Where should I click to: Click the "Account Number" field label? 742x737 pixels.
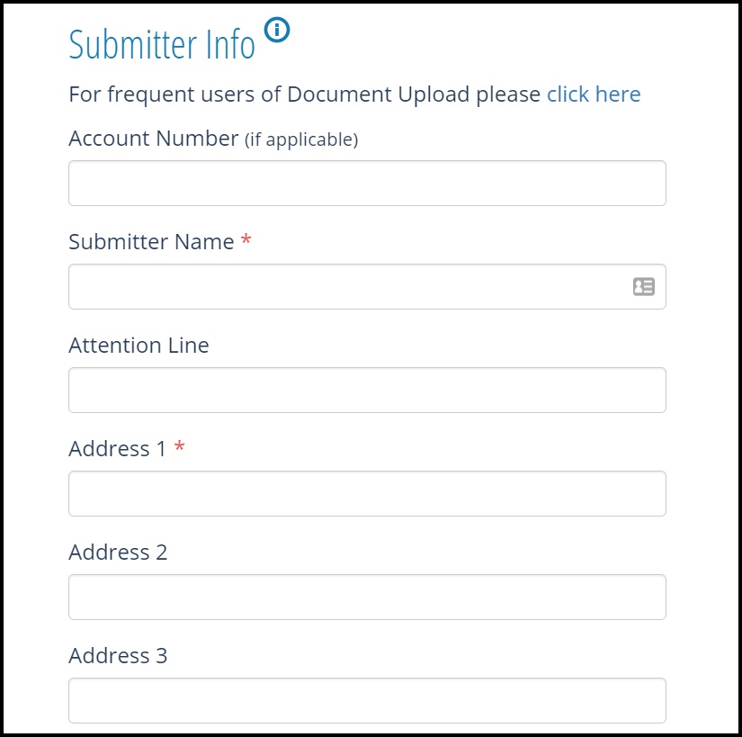[x=153, y=139]
